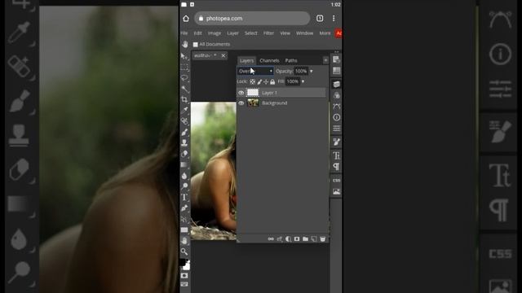Select the Crop tool

(x=184, y=99)
